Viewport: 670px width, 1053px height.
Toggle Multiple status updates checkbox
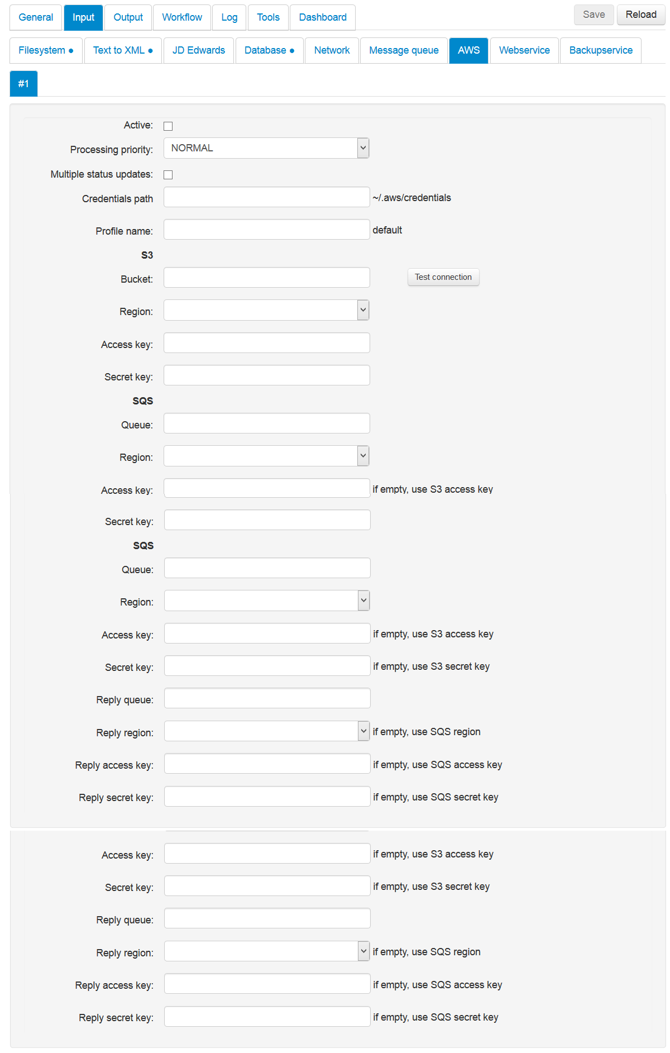(168, 175)
